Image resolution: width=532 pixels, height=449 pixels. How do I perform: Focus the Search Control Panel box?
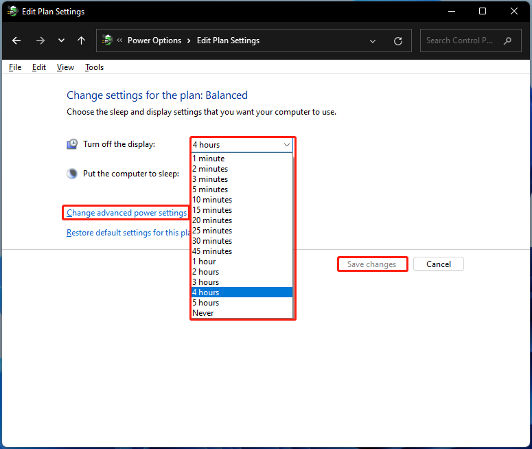click(471, 41)
